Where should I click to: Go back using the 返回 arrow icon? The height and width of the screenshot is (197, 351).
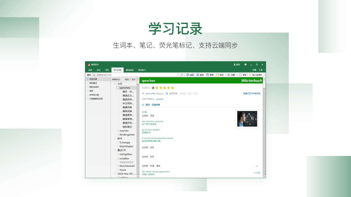(188, 75)
